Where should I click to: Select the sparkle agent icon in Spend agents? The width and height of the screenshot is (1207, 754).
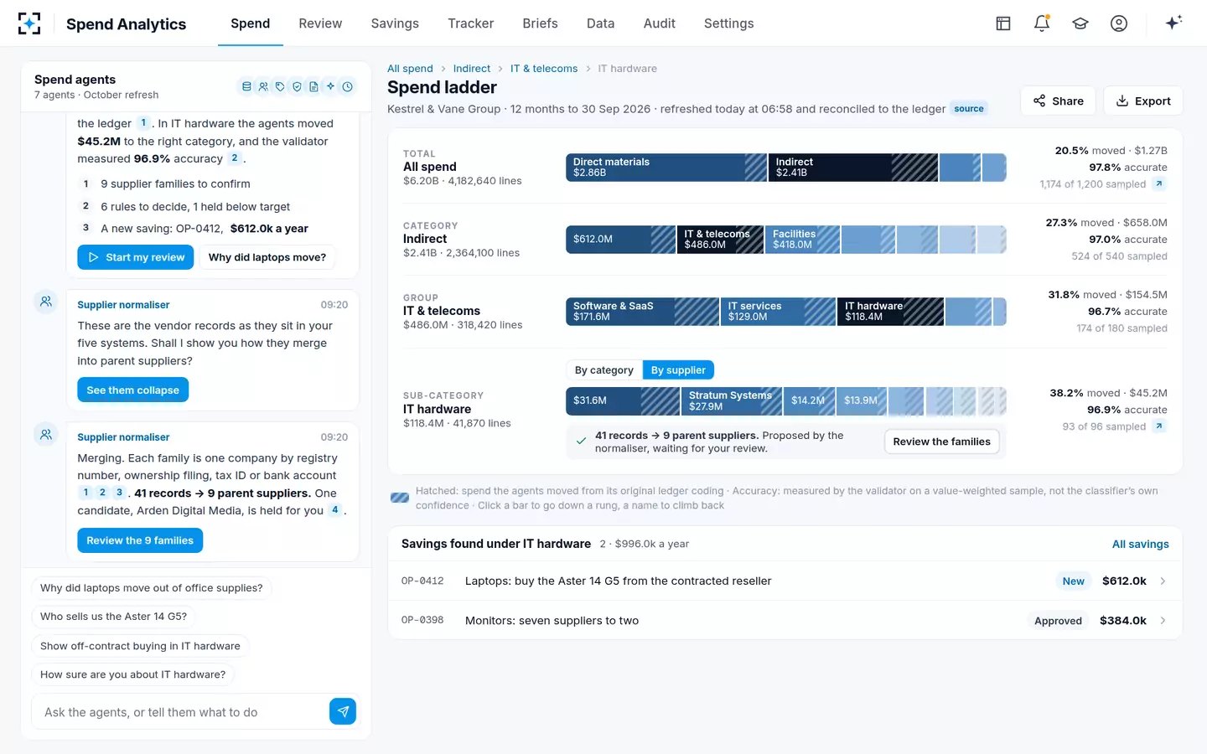330,86
